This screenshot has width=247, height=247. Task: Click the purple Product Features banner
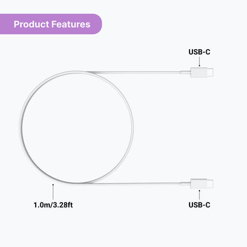(51, 24)
